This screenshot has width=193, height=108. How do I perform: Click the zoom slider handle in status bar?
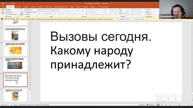(x=179, y=105)
